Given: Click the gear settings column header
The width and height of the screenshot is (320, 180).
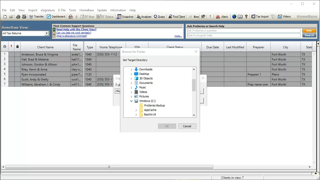Looking at the screenshot, I should (5, 46).
